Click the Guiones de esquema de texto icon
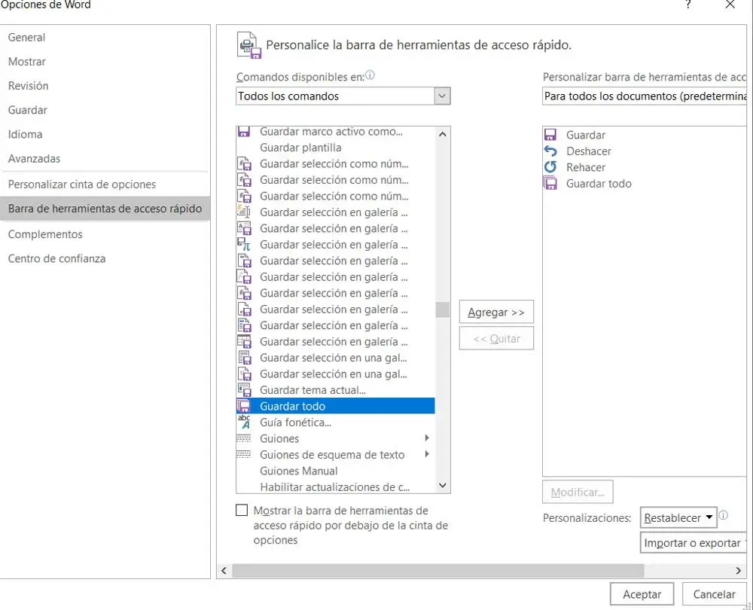753x610 pixels. [x=243, y=454]
